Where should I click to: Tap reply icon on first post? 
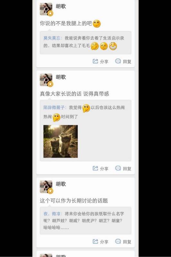118,61
